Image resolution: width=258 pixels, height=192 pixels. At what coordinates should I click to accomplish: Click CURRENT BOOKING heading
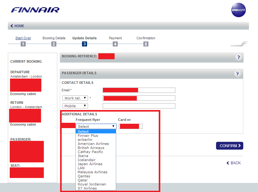point(26,61)
